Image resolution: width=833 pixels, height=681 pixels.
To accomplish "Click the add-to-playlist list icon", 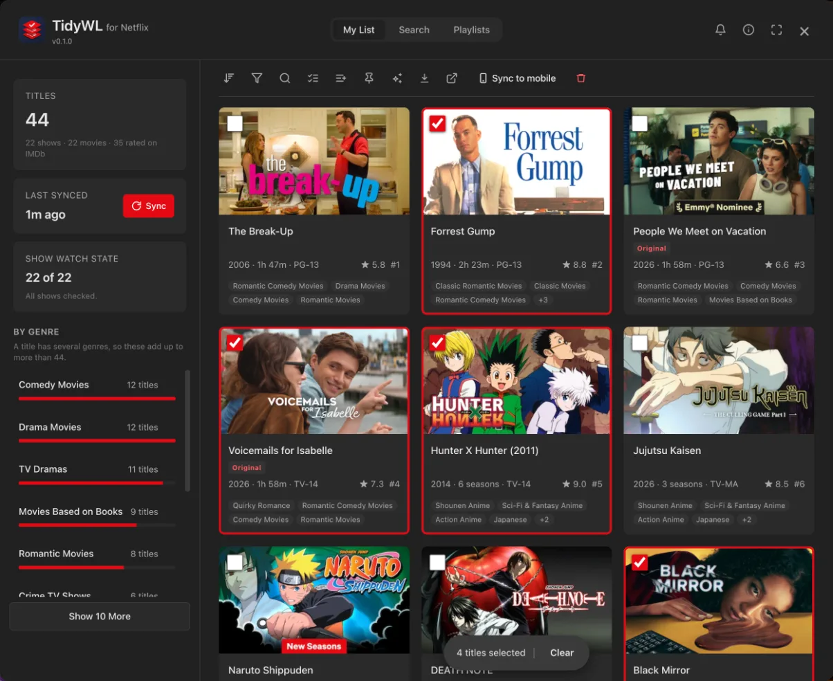I will click(x=340, y=78).
